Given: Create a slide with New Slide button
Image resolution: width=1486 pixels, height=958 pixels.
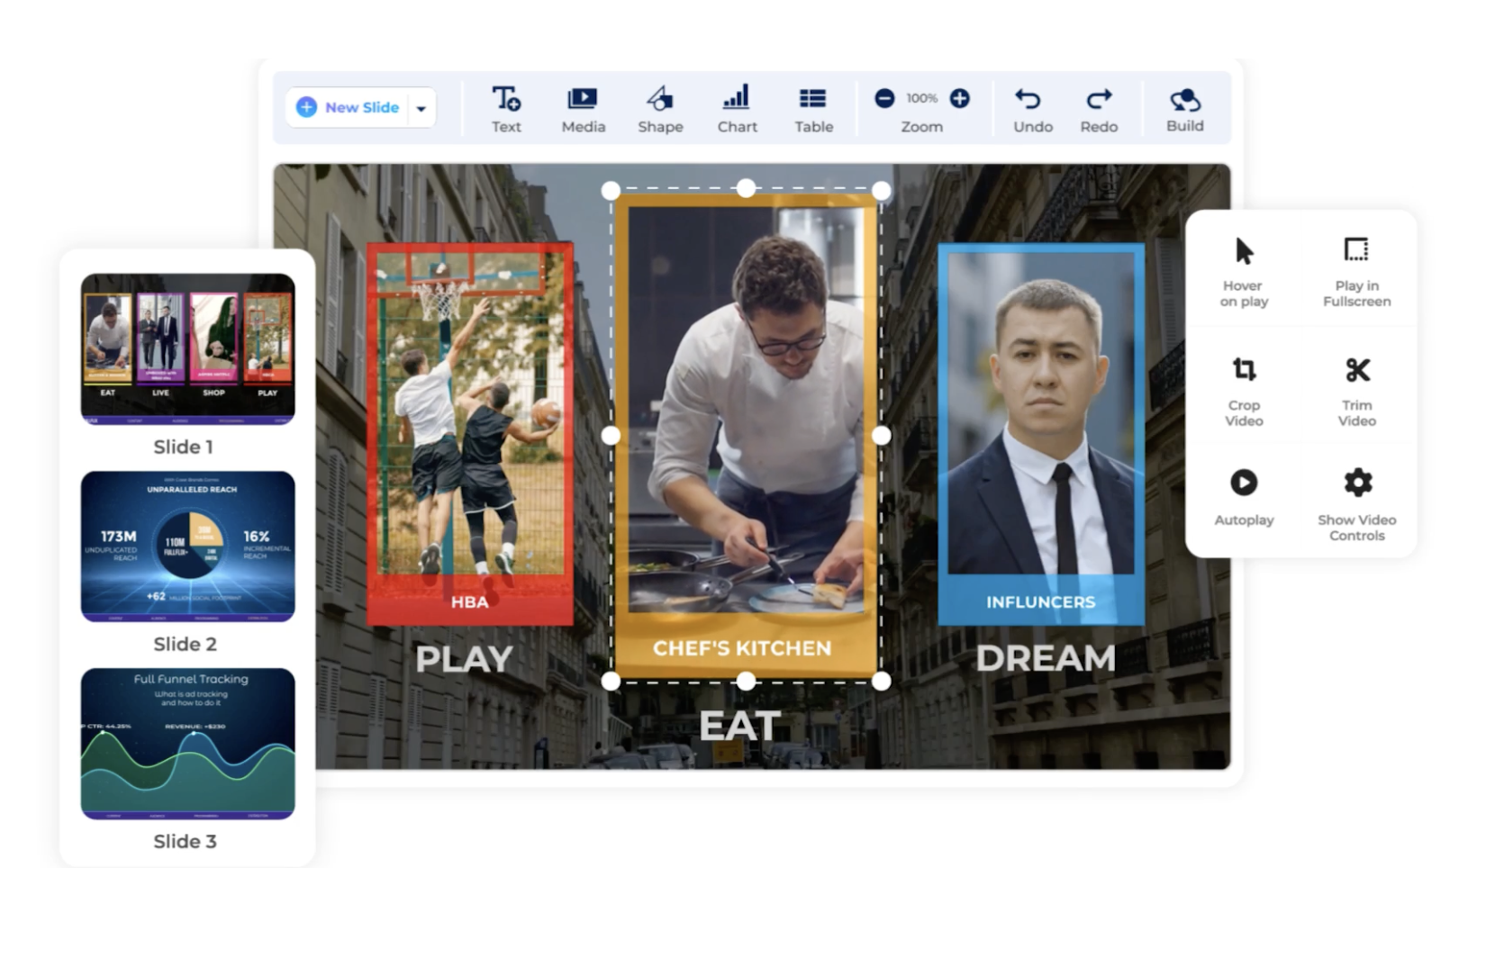Looking at the screenshot, I should point(351,107).
